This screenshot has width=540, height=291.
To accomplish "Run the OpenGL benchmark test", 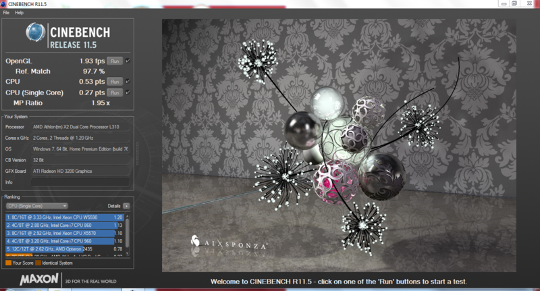I will point(115,61).
